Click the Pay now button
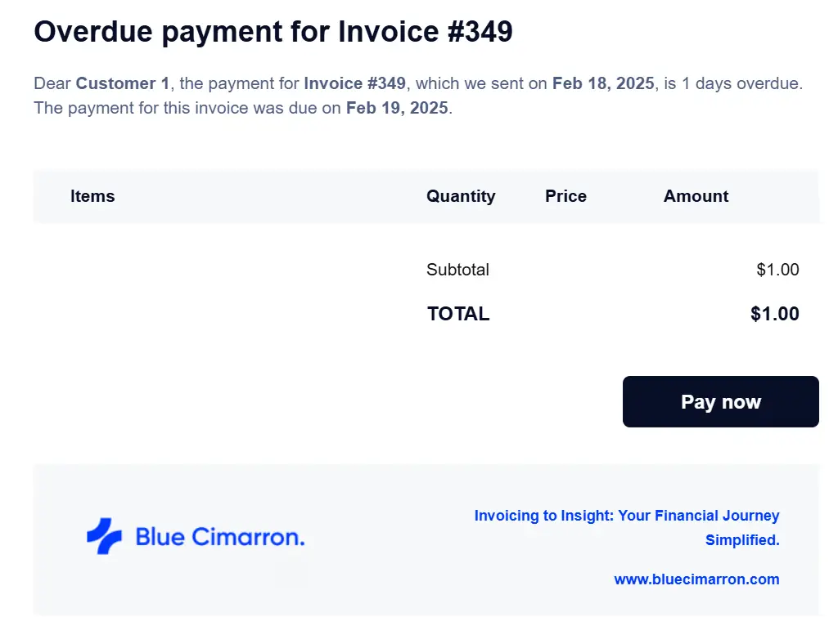The height and width of the screenshot is (635, 838). 720,401
